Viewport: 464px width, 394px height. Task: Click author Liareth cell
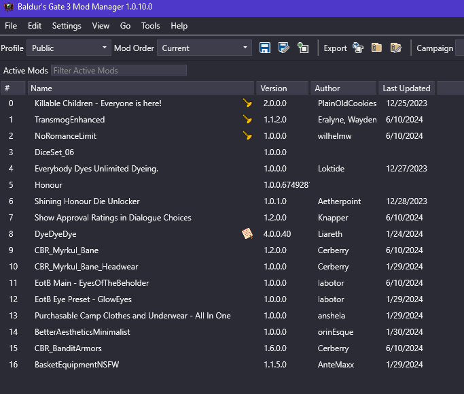330,233
